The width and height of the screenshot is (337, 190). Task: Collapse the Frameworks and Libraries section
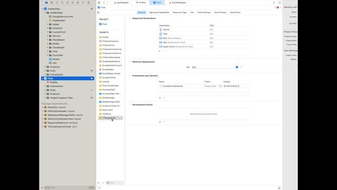[130, 76]
